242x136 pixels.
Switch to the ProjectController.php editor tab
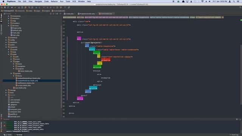tap(87, 14)
